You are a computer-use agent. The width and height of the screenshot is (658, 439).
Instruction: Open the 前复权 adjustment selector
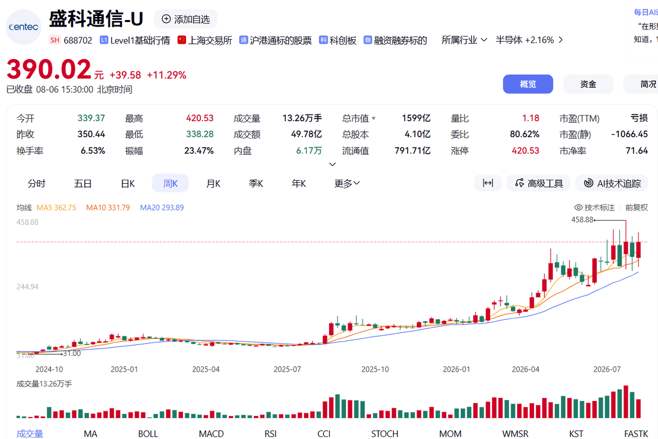pos(636,207)
